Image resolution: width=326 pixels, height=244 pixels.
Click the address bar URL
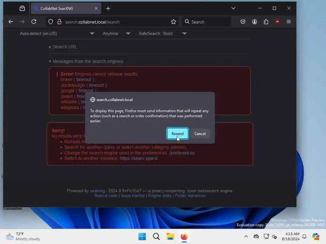click(x=92, y=22)
